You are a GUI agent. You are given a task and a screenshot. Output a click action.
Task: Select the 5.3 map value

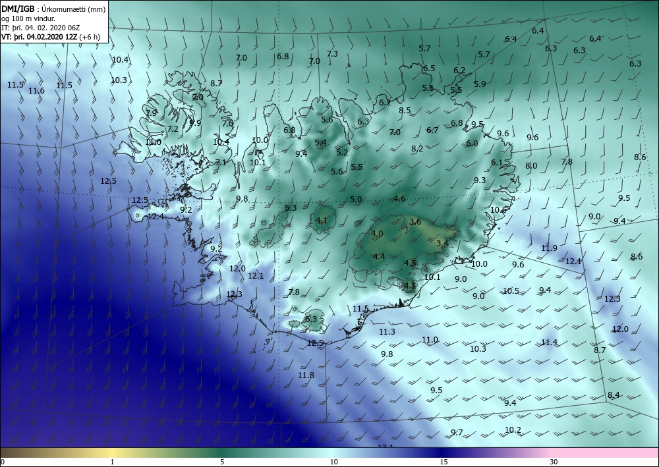tap(291, 207)
